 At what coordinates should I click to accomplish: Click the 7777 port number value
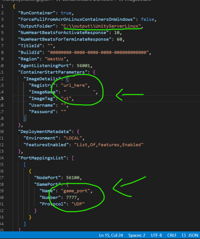coord(72,197)
